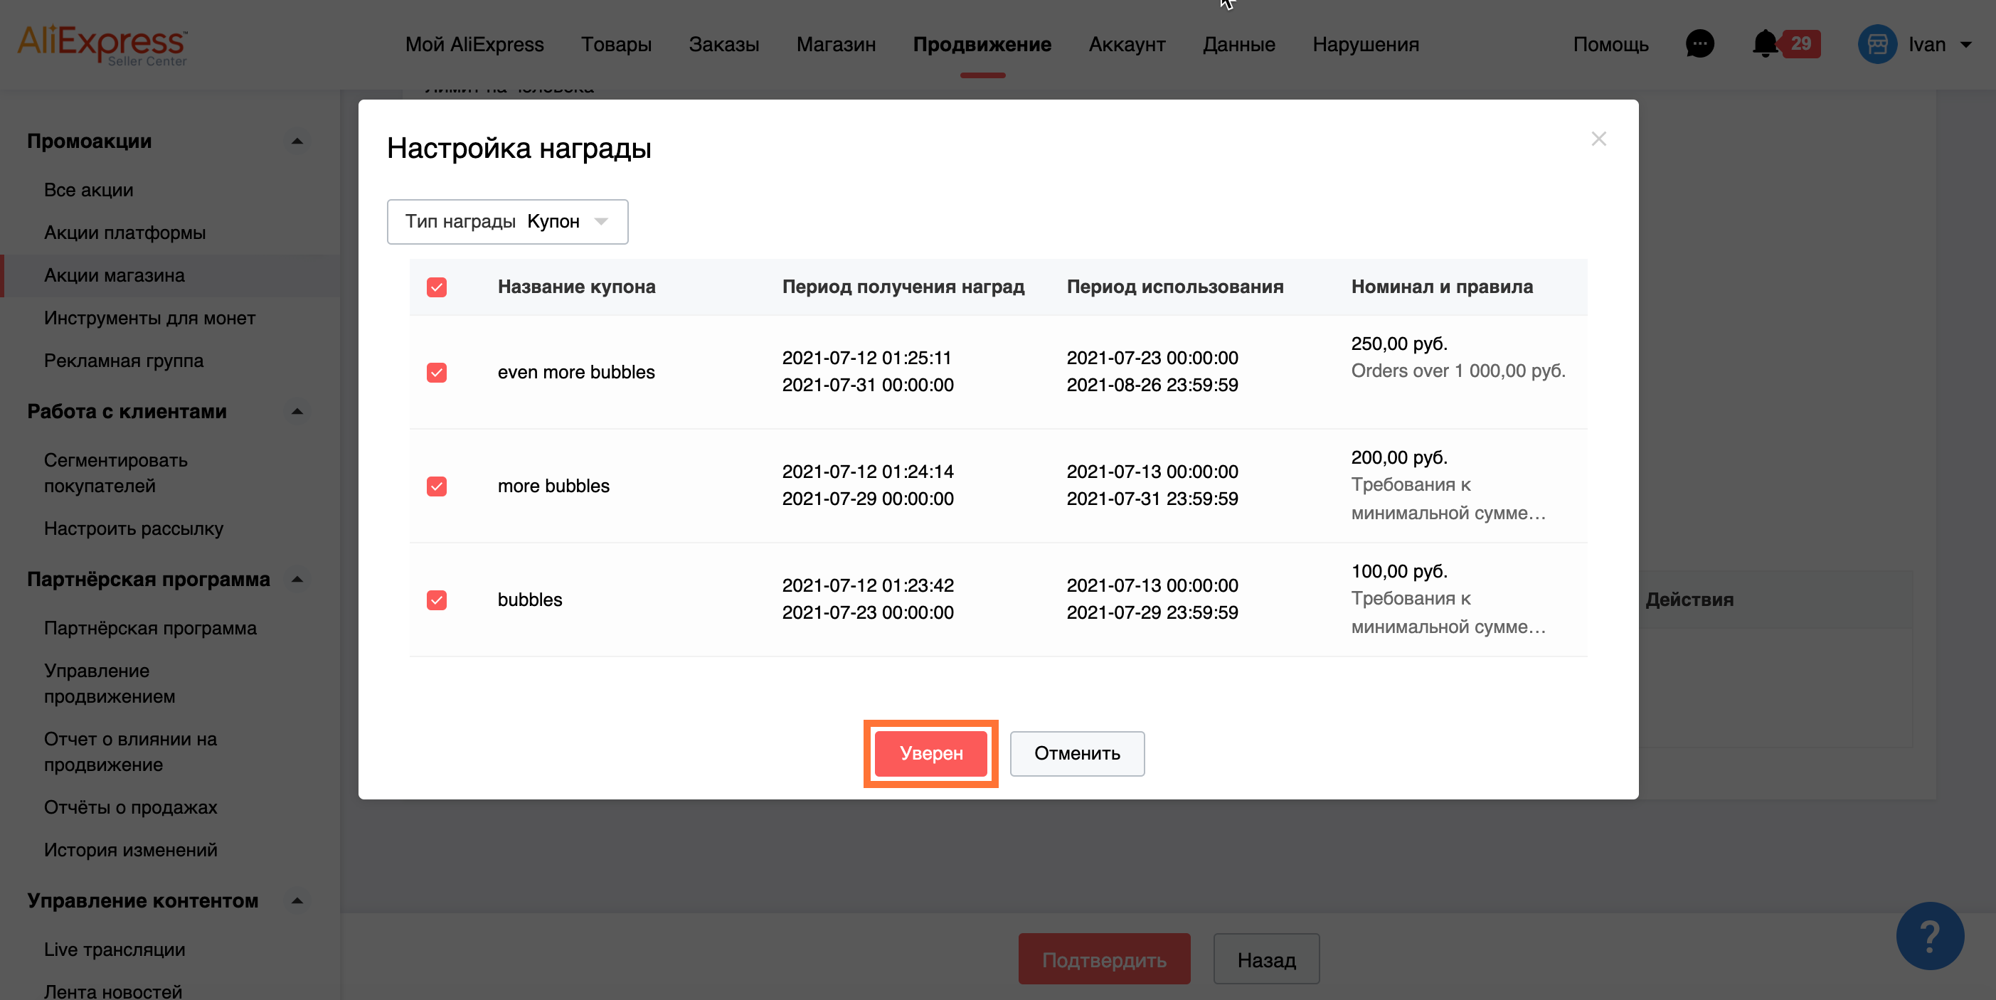This screenshot has width=1996, height=1000.
Task: Click the Отменить button
Action: (x=1076, y=753)
